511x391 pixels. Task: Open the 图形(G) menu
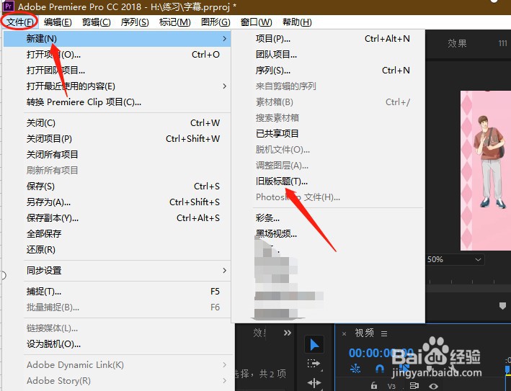pos(215,22)
